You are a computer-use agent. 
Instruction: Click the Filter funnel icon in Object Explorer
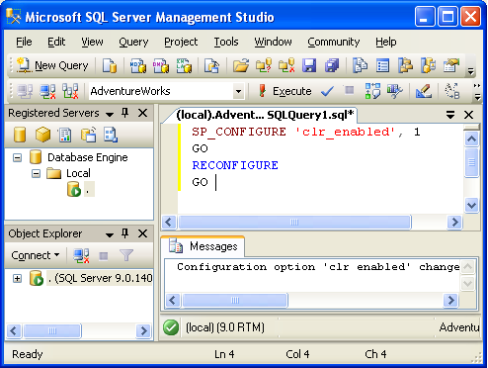coord(126,255)
